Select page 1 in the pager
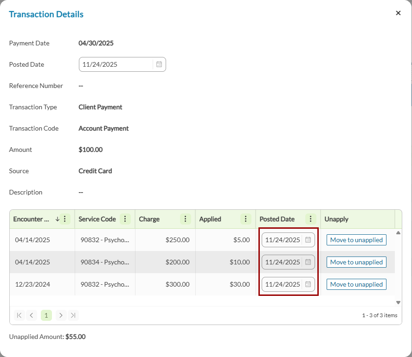 coord(46,315)
